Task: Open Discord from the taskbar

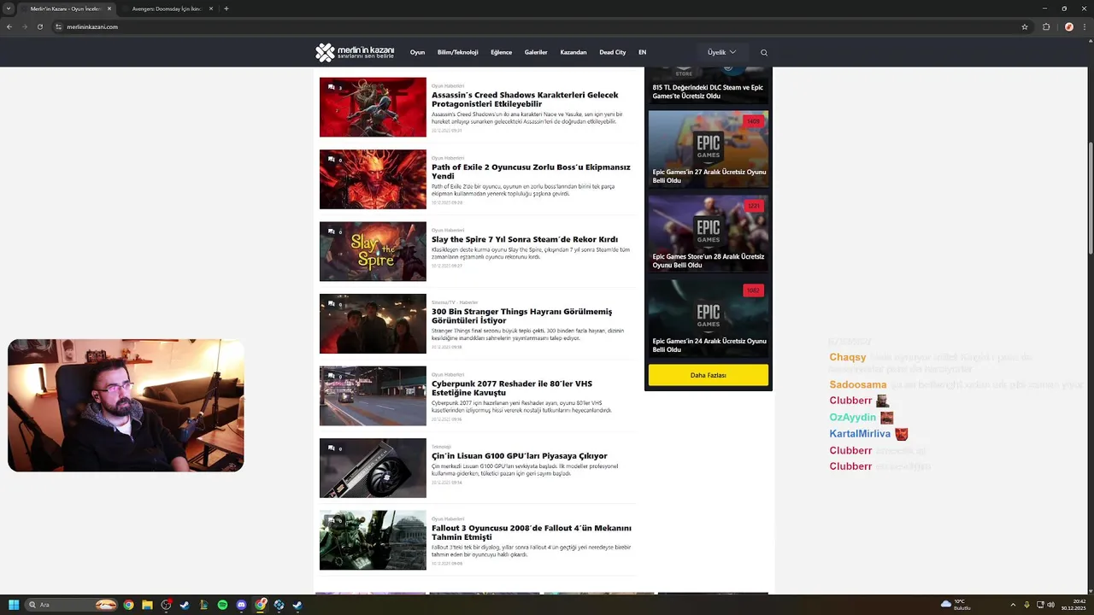Action: [x=241, y=605]
